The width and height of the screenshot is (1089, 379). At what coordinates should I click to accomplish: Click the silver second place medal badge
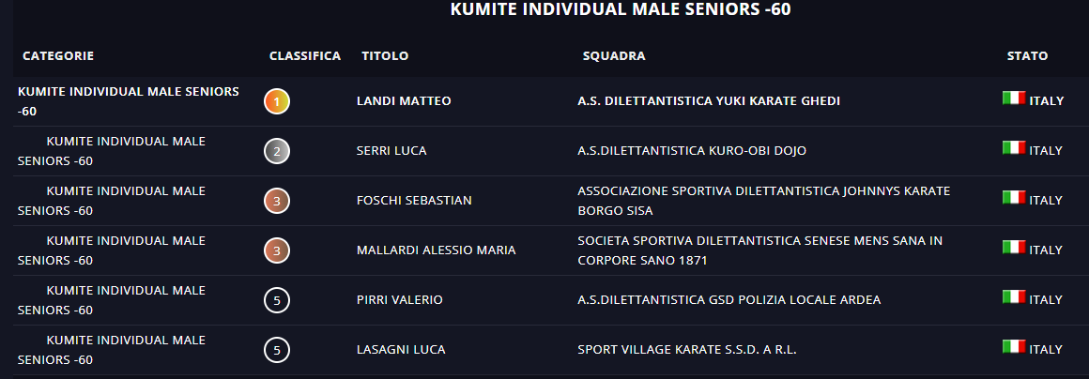point(277,151)
